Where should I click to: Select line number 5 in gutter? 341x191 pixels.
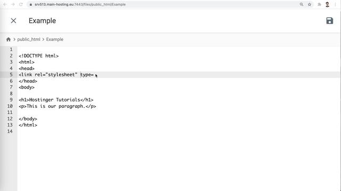click(11, 75)
